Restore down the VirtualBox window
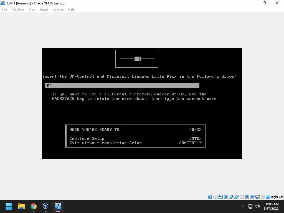Image resolution: width=284 pixels, height=213 pixels. [264, 3]
